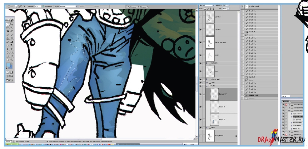Select the Healing Brush tool
Screen dimensions: 308x149
pyautogui.click(x=8, y=34)
